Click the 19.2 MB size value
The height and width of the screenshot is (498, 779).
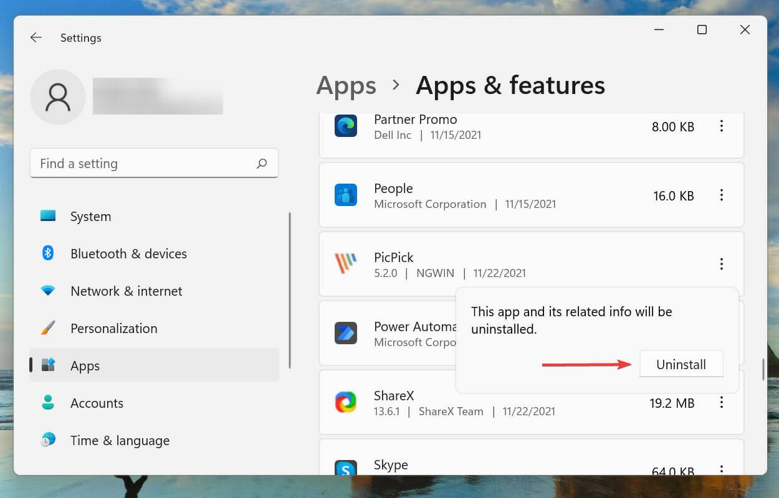(672, 403)
